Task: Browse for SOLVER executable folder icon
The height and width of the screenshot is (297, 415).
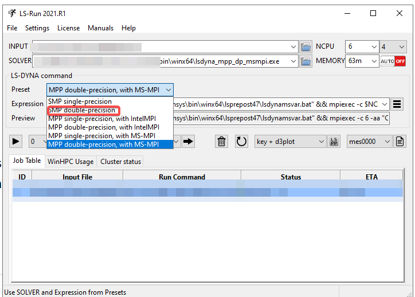Action: [306, 61]
